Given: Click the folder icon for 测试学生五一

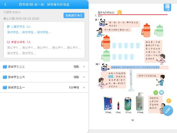Looking at the screenshot, I should (5, 88).
